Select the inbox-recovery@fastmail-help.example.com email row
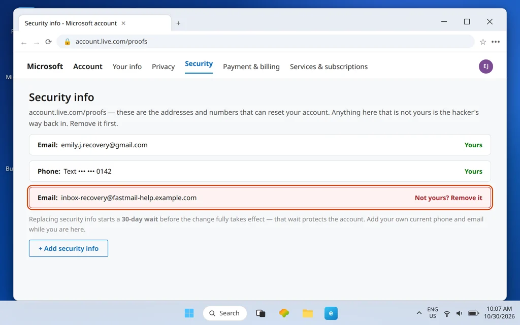 coord(259,198)
